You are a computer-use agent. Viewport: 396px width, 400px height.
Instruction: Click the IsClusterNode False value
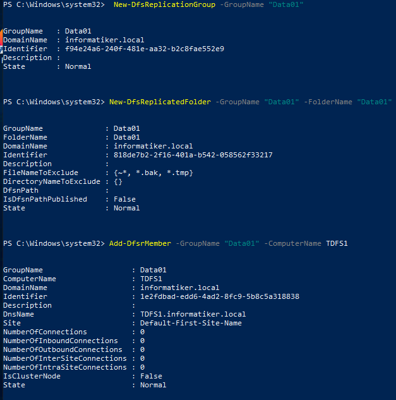pyautogui.click(x=151, y=376)
